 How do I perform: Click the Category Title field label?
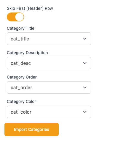pyautogui.click(x=20, y=29)
